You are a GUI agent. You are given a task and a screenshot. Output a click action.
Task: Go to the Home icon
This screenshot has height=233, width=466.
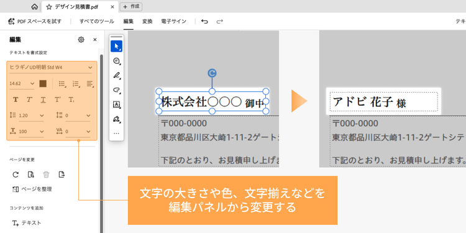tap(34, 7)
